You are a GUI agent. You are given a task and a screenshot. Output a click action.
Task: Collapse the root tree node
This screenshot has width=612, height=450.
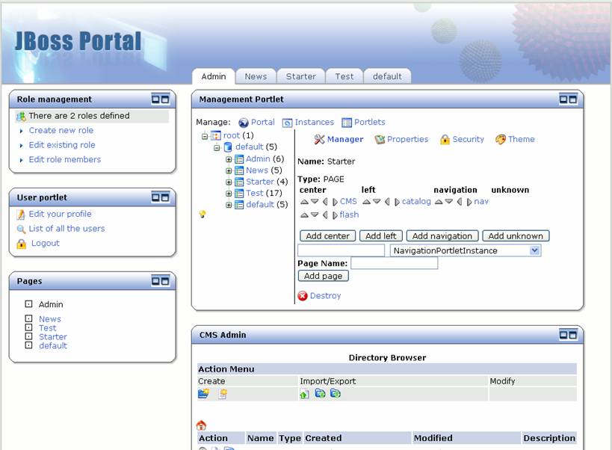coord(205,136)
